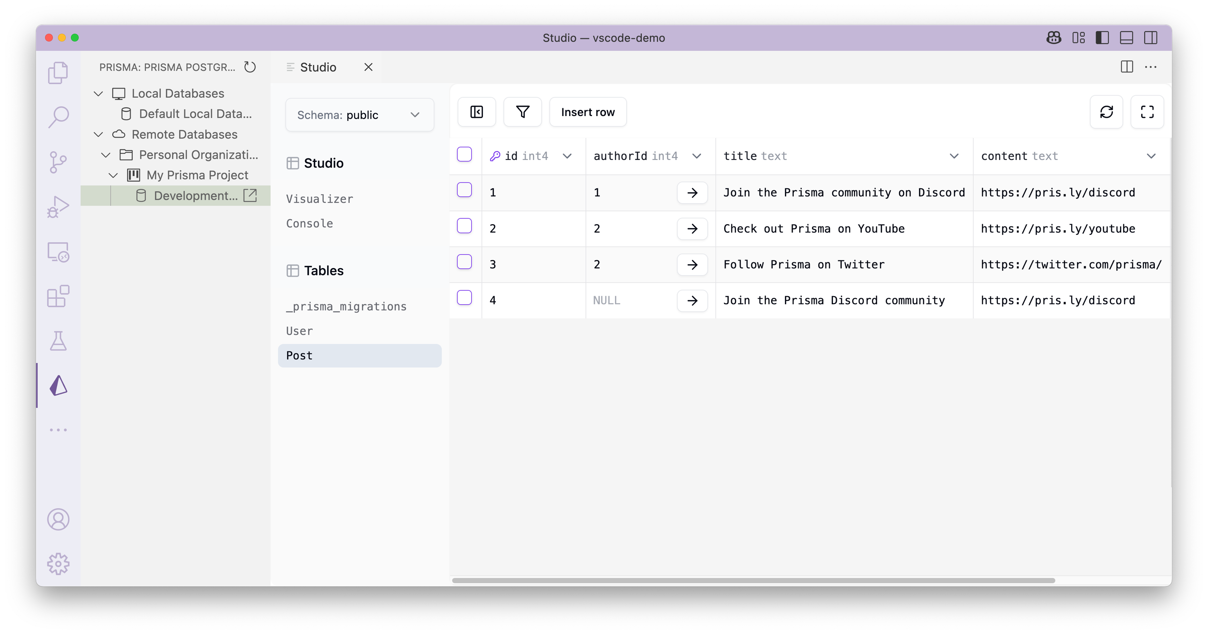Enter fullscreen with the expand icon
This screenshot has width=1208, height=634.
[x=1147, y=112]
